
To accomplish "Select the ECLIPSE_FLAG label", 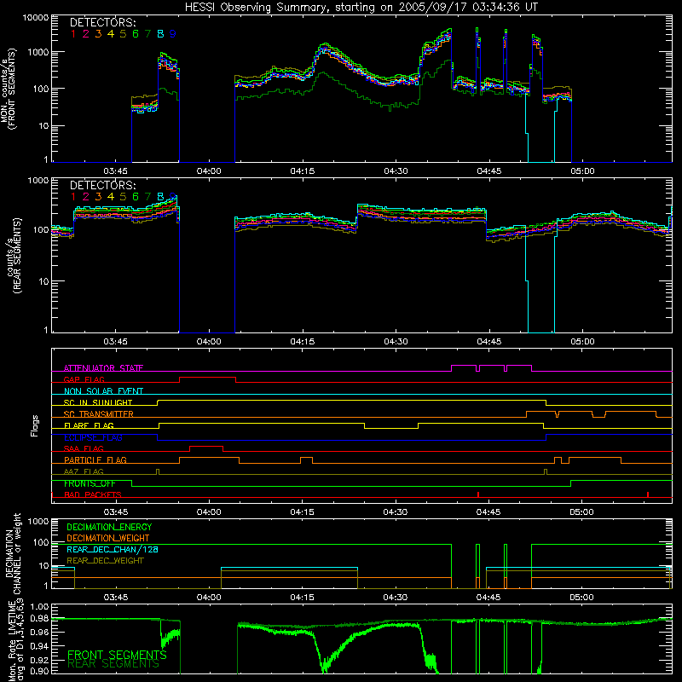I will tap(93, 437).
